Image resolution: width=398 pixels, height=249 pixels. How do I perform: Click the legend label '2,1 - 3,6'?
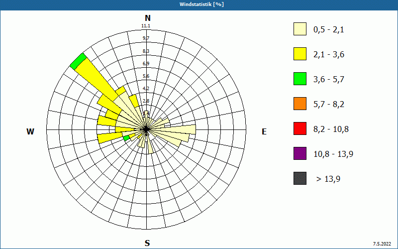329,55
